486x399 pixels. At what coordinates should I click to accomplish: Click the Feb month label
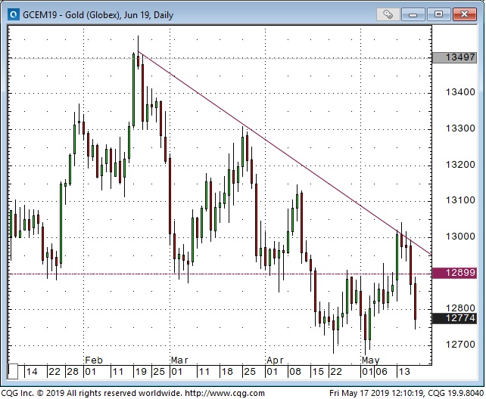tap(94, 360)
